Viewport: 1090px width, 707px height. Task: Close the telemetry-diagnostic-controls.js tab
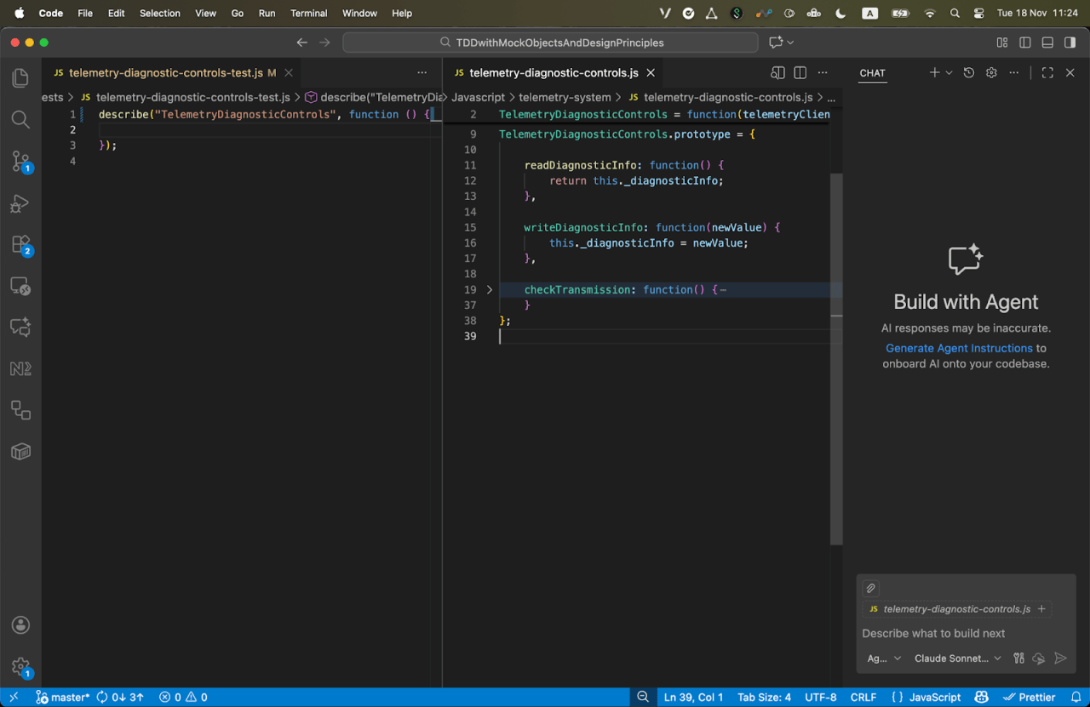651,73
